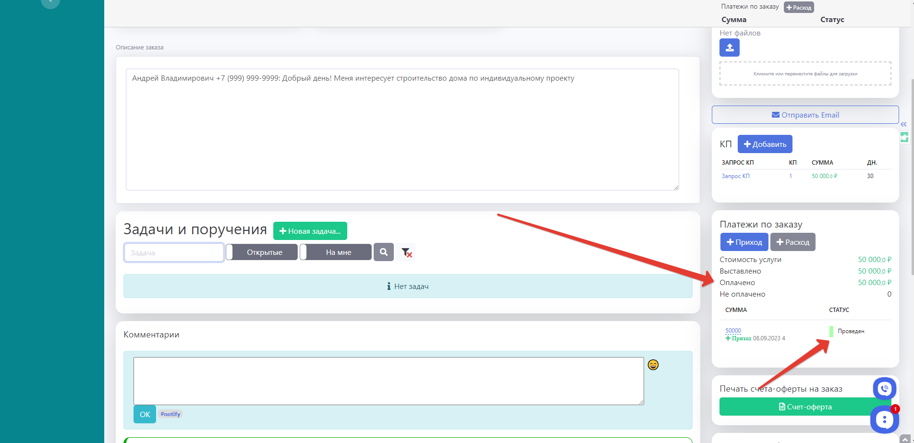Click the green Проведен status indicator
Image resolution: width=914 pixels, height=443 pixels.
831,331
